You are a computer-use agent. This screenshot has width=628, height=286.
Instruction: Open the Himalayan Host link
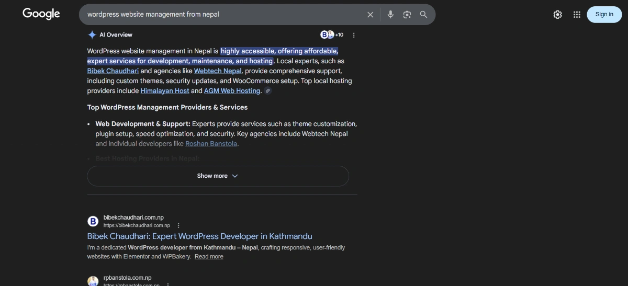165,91
